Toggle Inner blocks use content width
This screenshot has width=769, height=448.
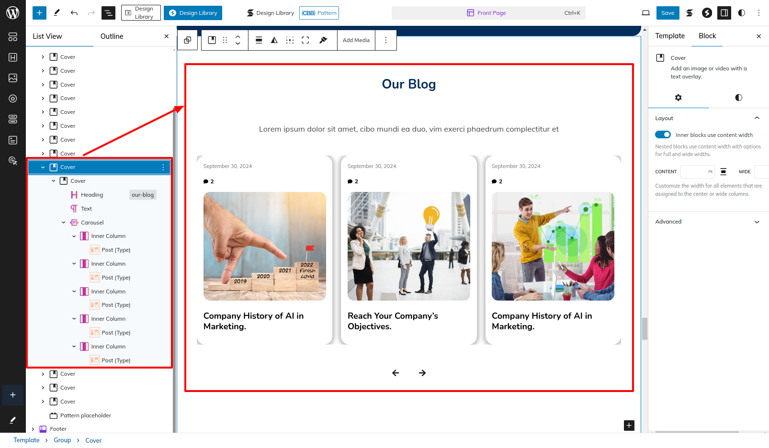coord(663,135)
